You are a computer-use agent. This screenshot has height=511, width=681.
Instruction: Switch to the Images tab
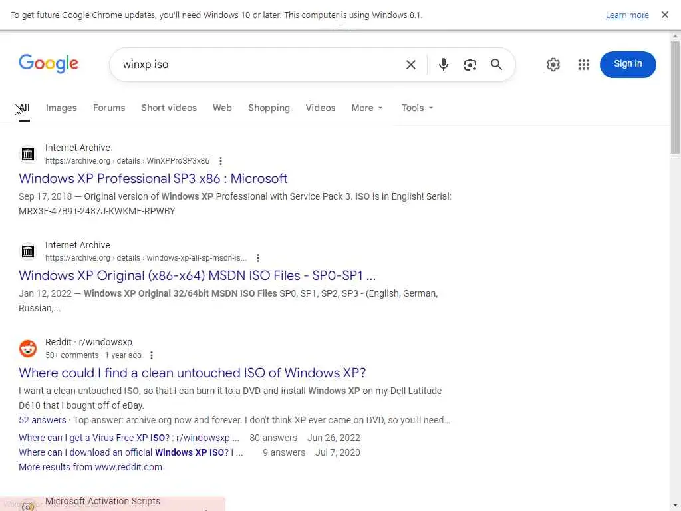tap(61, 108)
